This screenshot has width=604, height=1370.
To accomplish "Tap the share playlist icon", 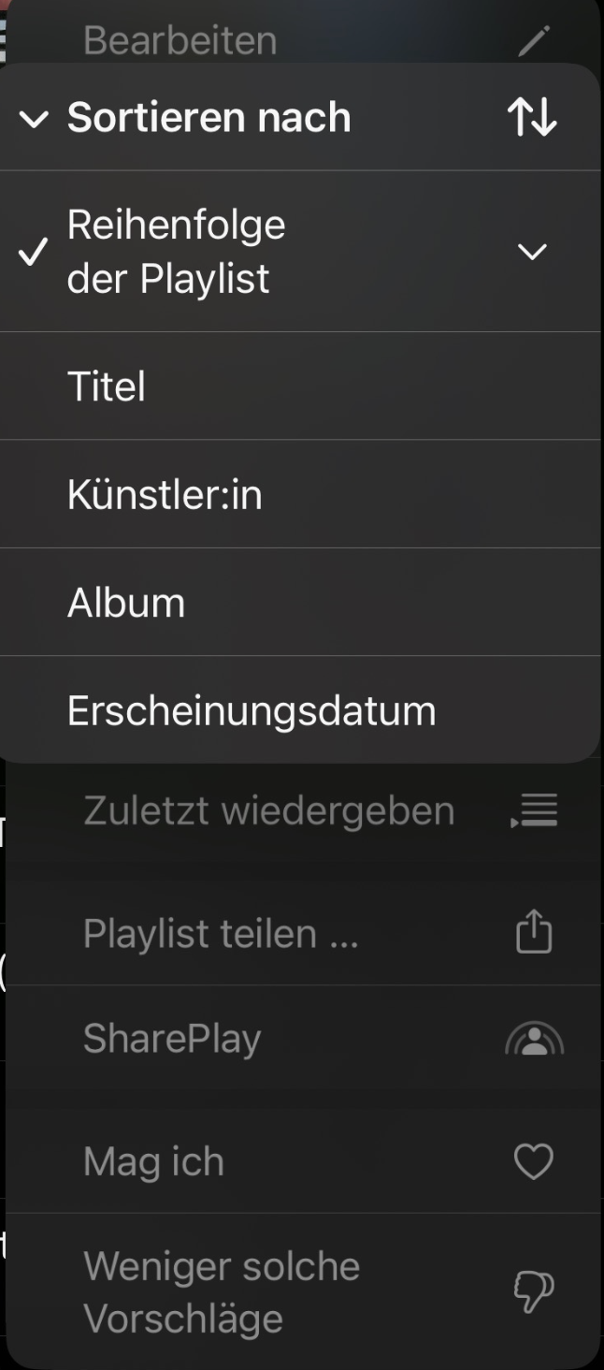I will pyautogui.click(x=534, y=933).
